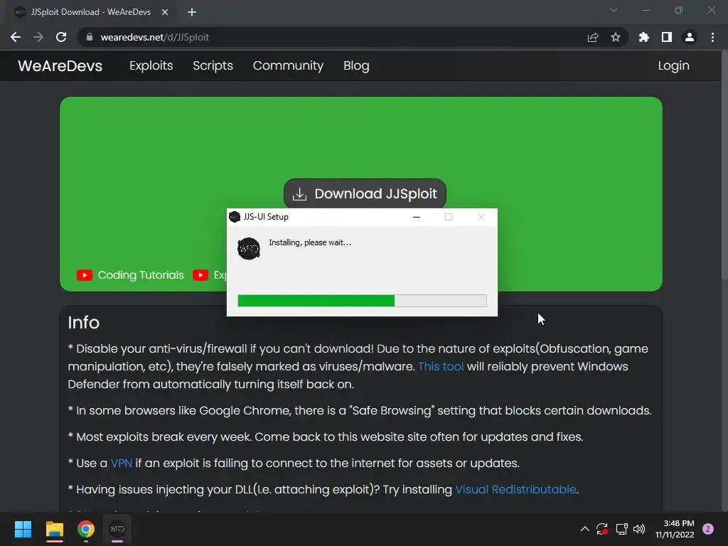This screenshot has height=546, width=728.
Task: Click the page vertical scrollbar
Action: click(724, 164)
